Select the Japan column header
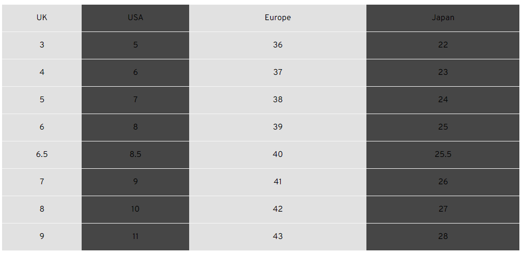The image size is (523, 255). 443,18
